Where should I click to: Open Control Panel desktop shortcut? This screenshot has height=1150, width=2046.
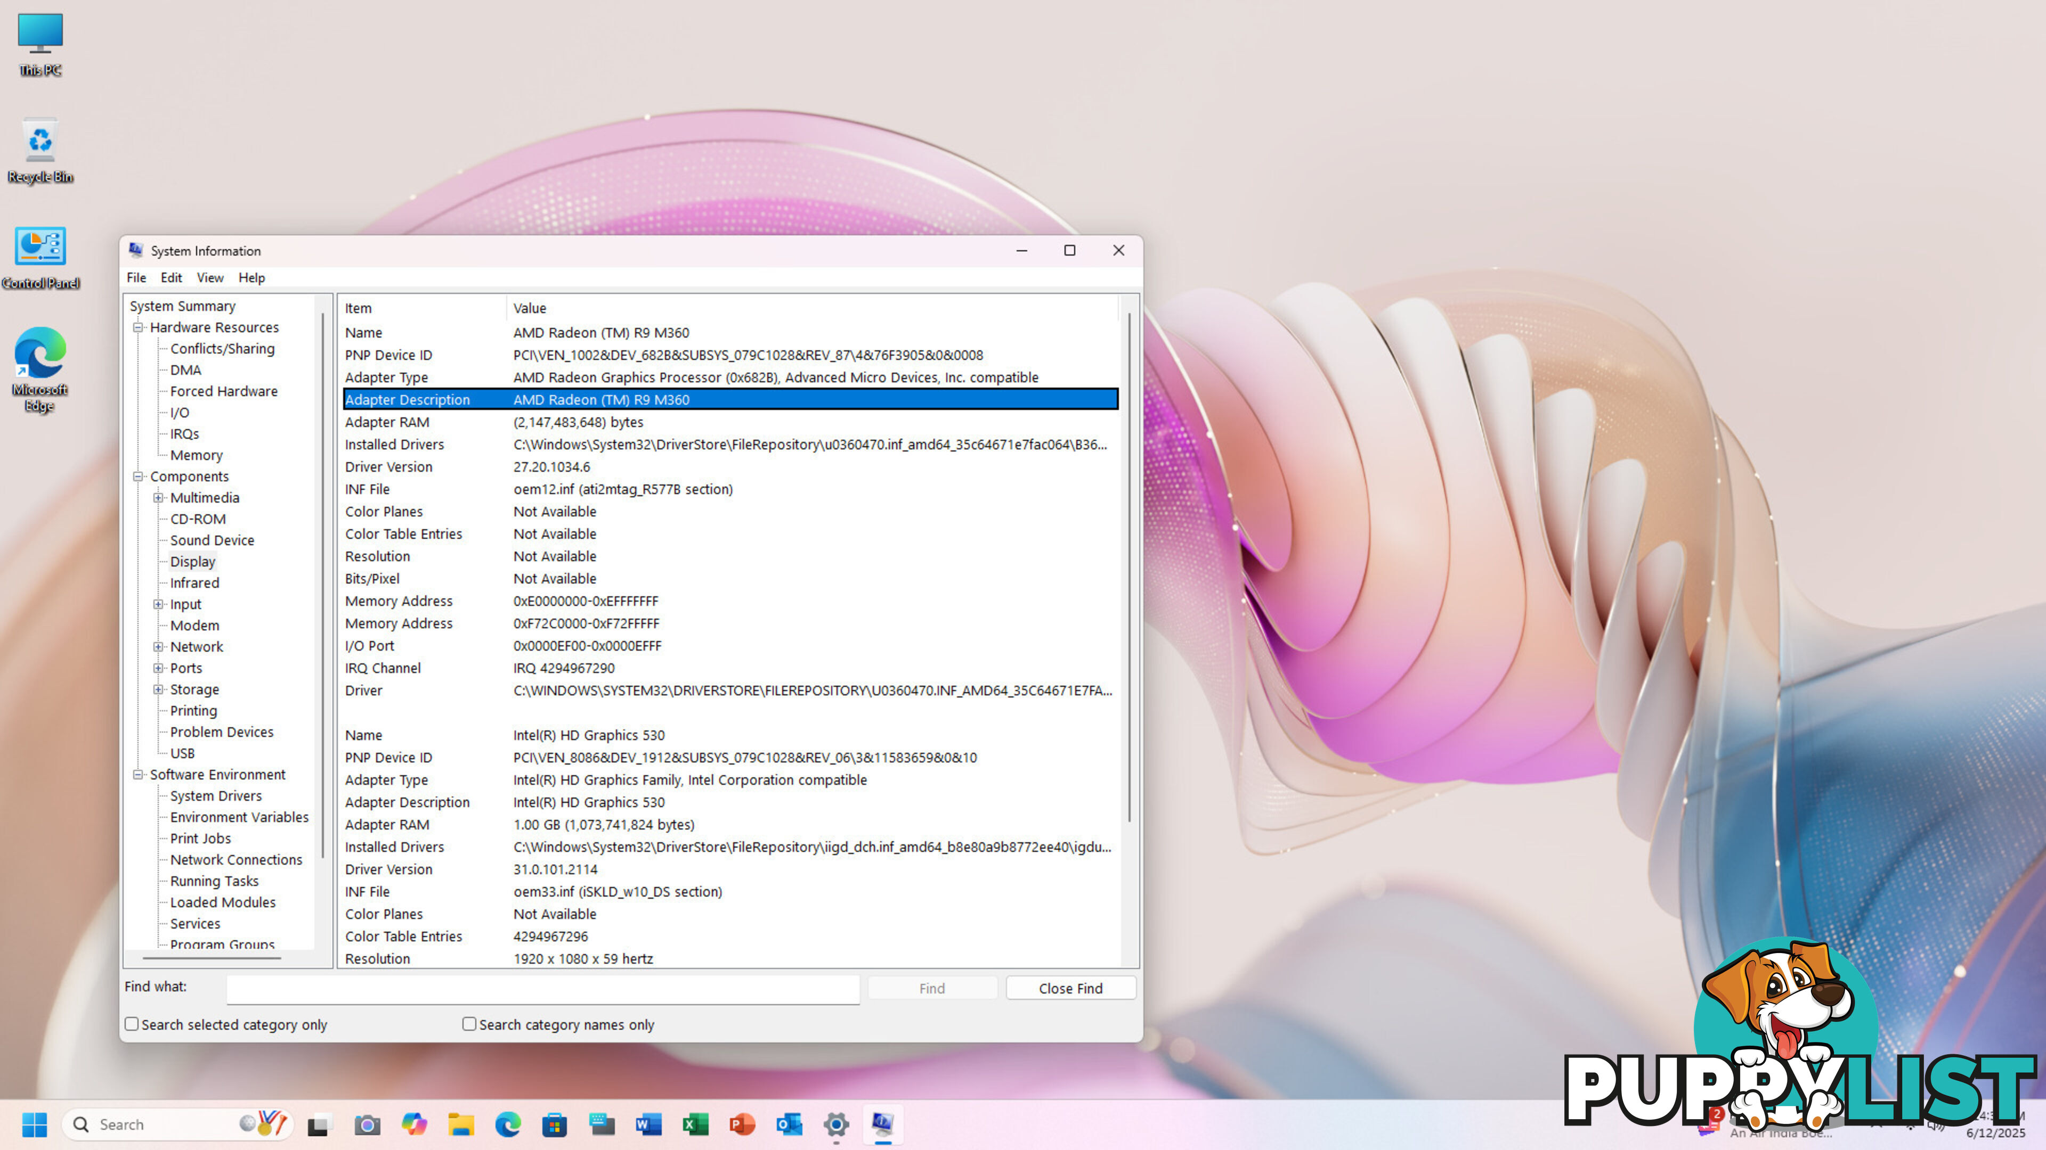(40, 258)
